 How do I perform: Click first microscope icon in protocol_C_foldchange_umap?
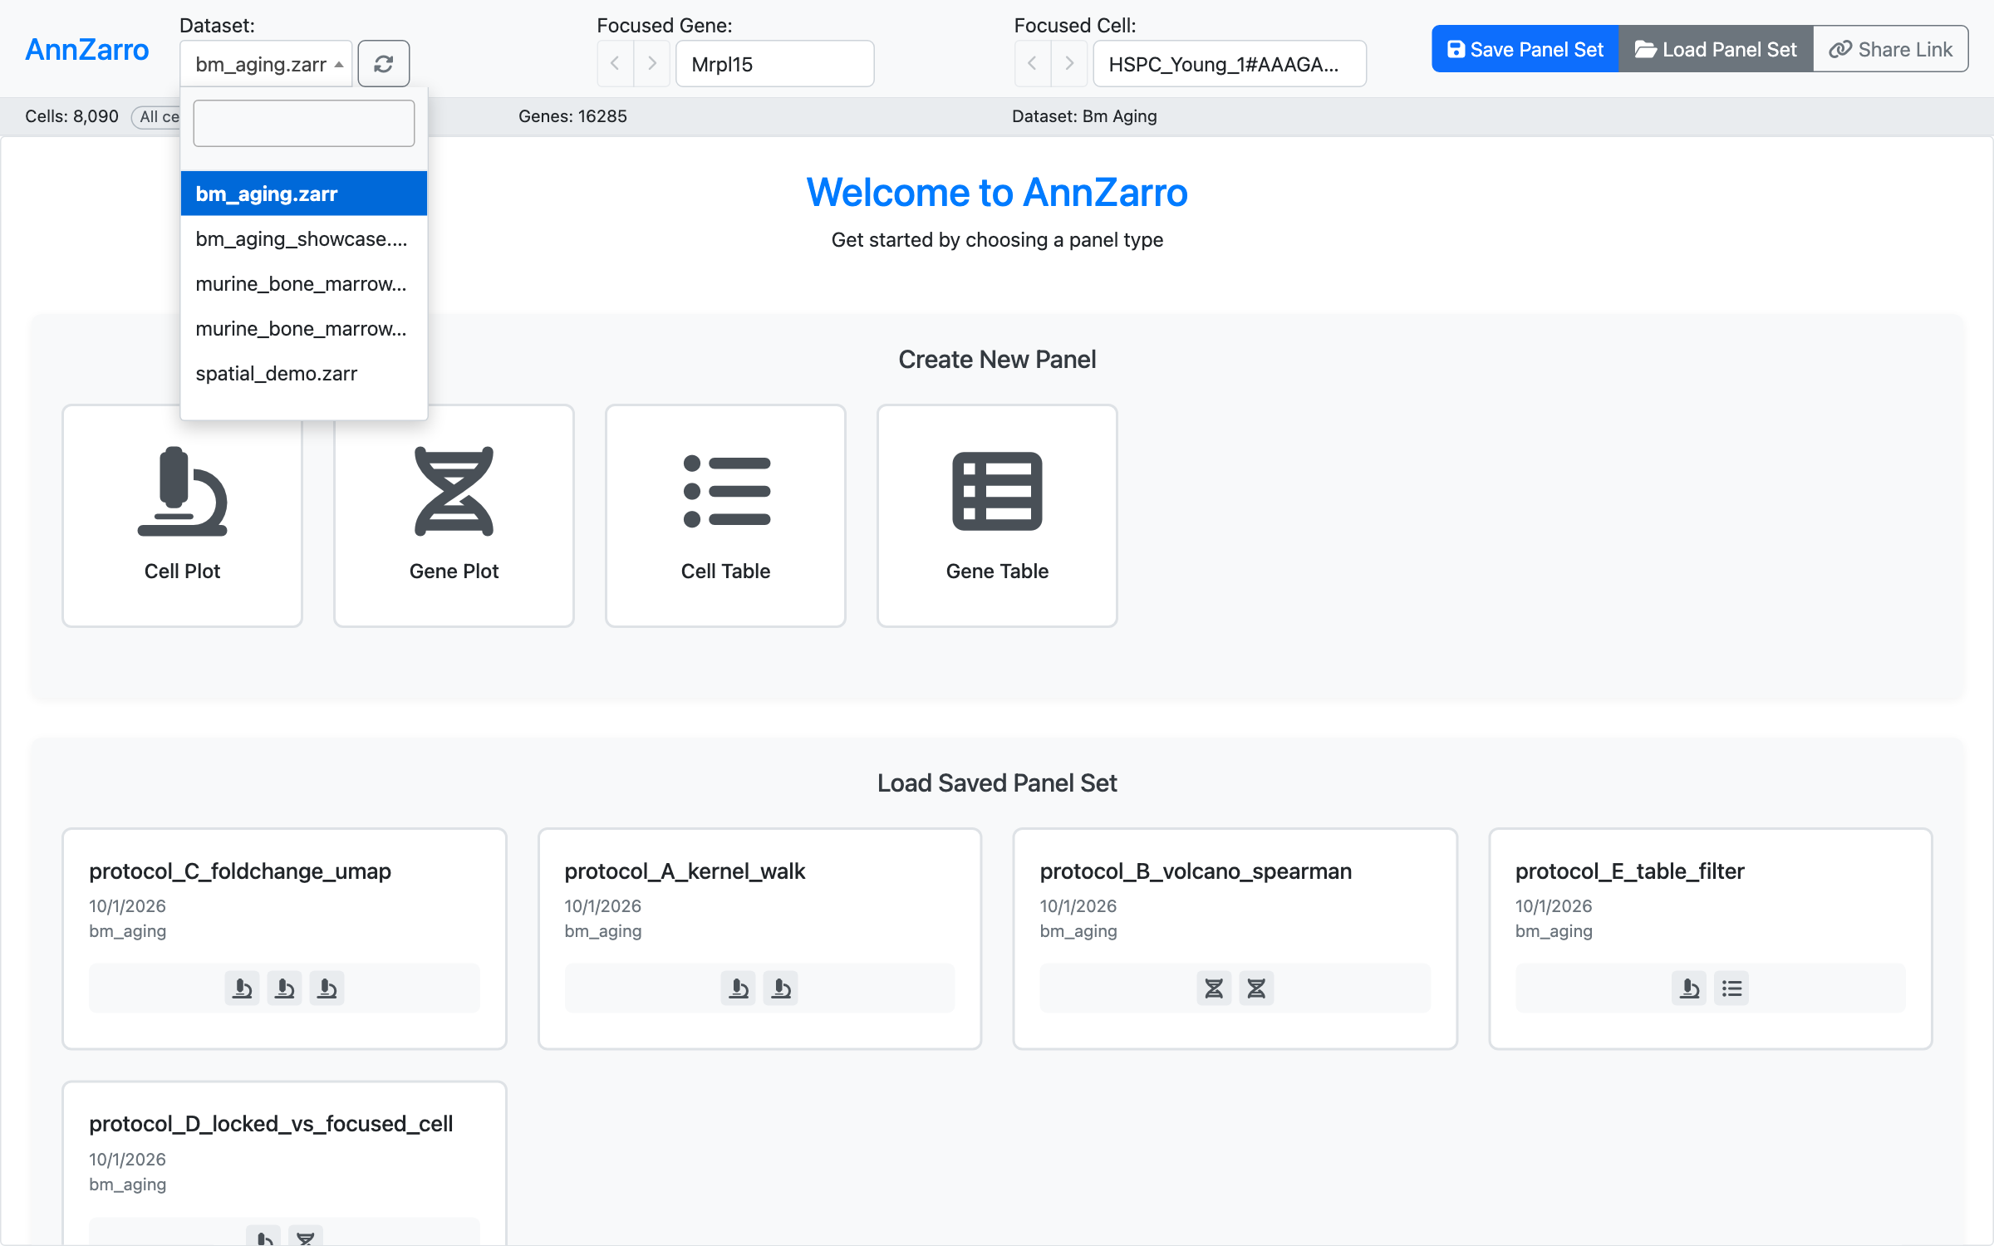coord(242,988)
